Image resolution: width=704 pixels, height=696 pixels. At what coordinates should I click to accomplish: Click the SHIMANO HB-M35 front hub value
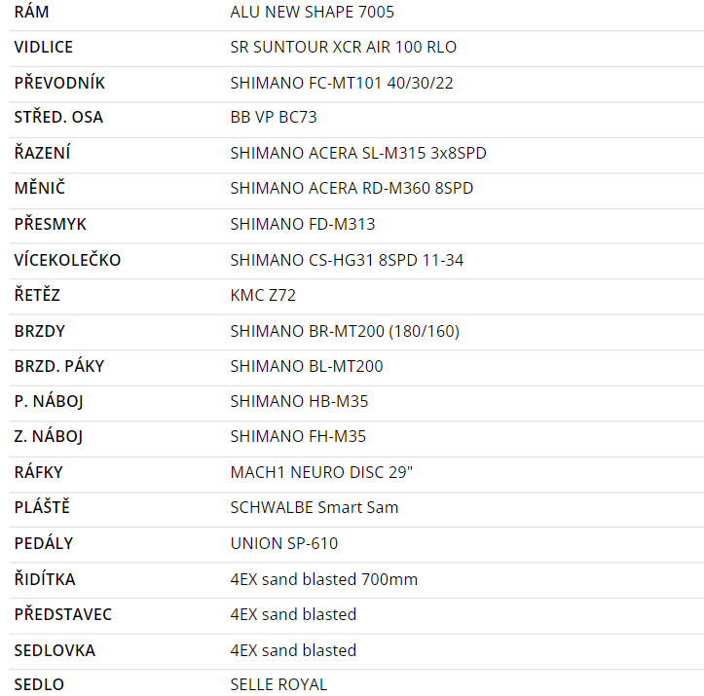tap(299, 401)
